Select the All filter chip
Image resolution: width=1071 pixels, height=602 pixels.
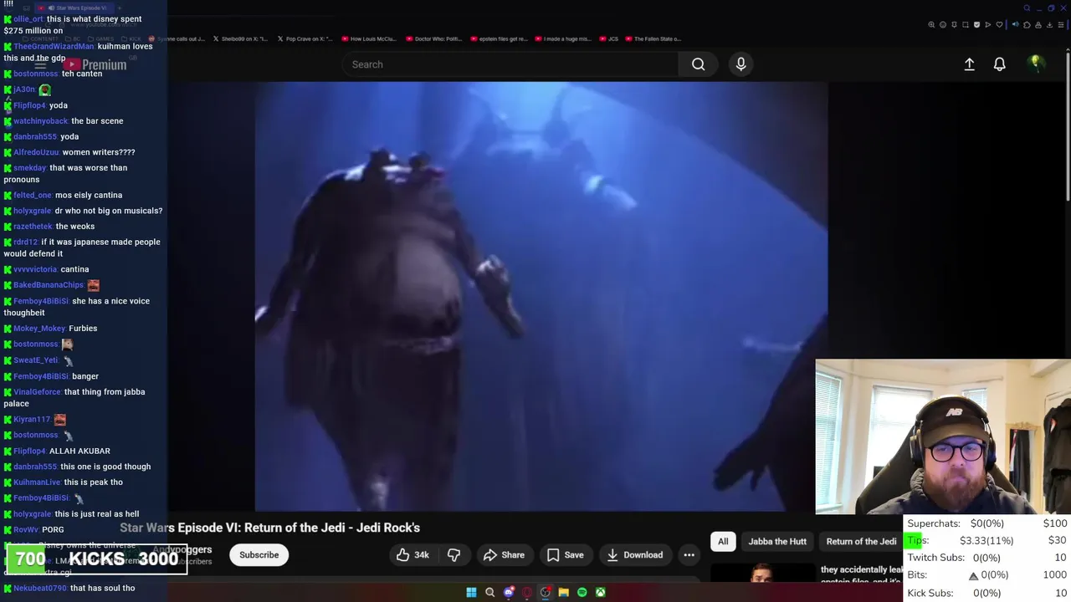click(723, 542)
